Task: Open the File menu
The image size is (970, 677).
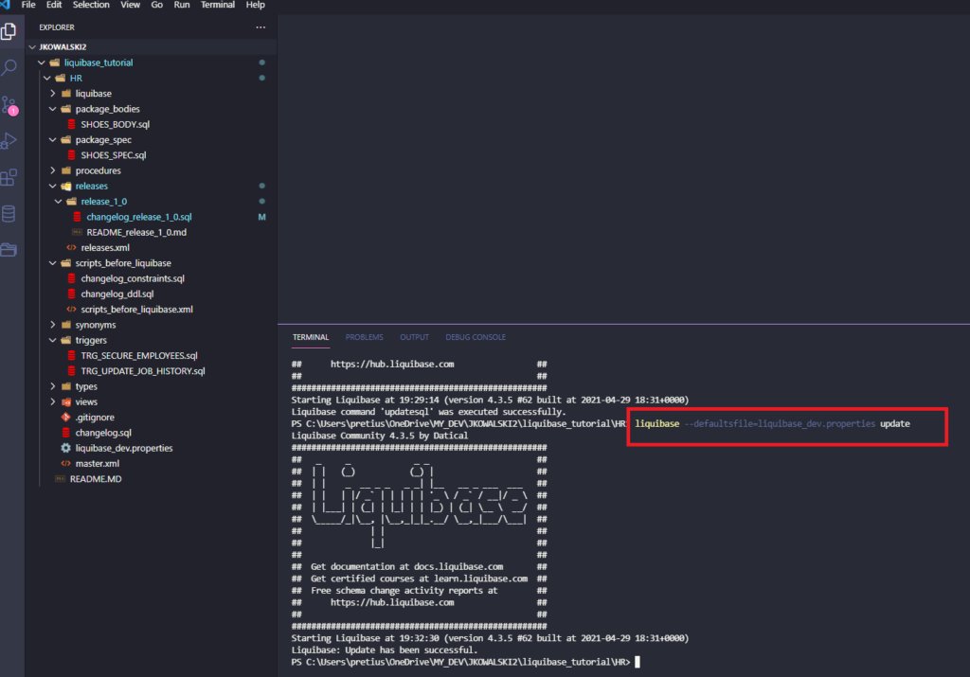Action: point(28,5)
